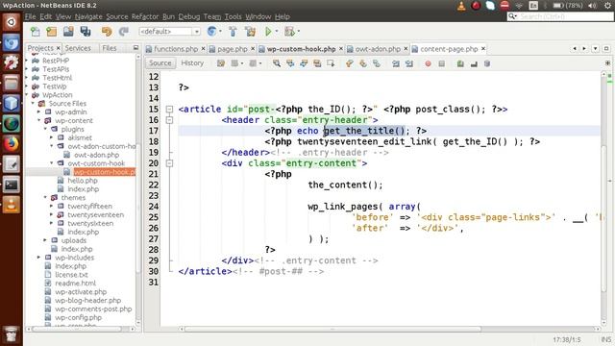Switch to the Services panel tab
This screenshot has width=615, height=346.
point(78,48)
